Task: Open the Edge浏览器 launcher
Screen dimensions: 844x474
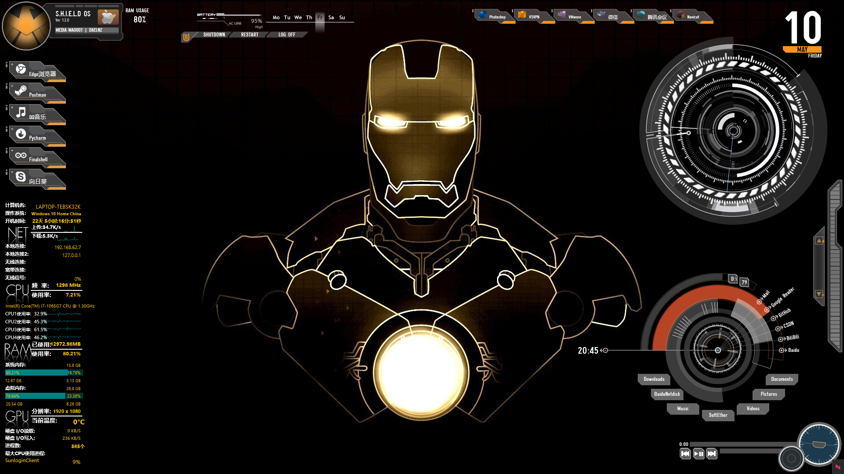Action: [x=37, y=72]
